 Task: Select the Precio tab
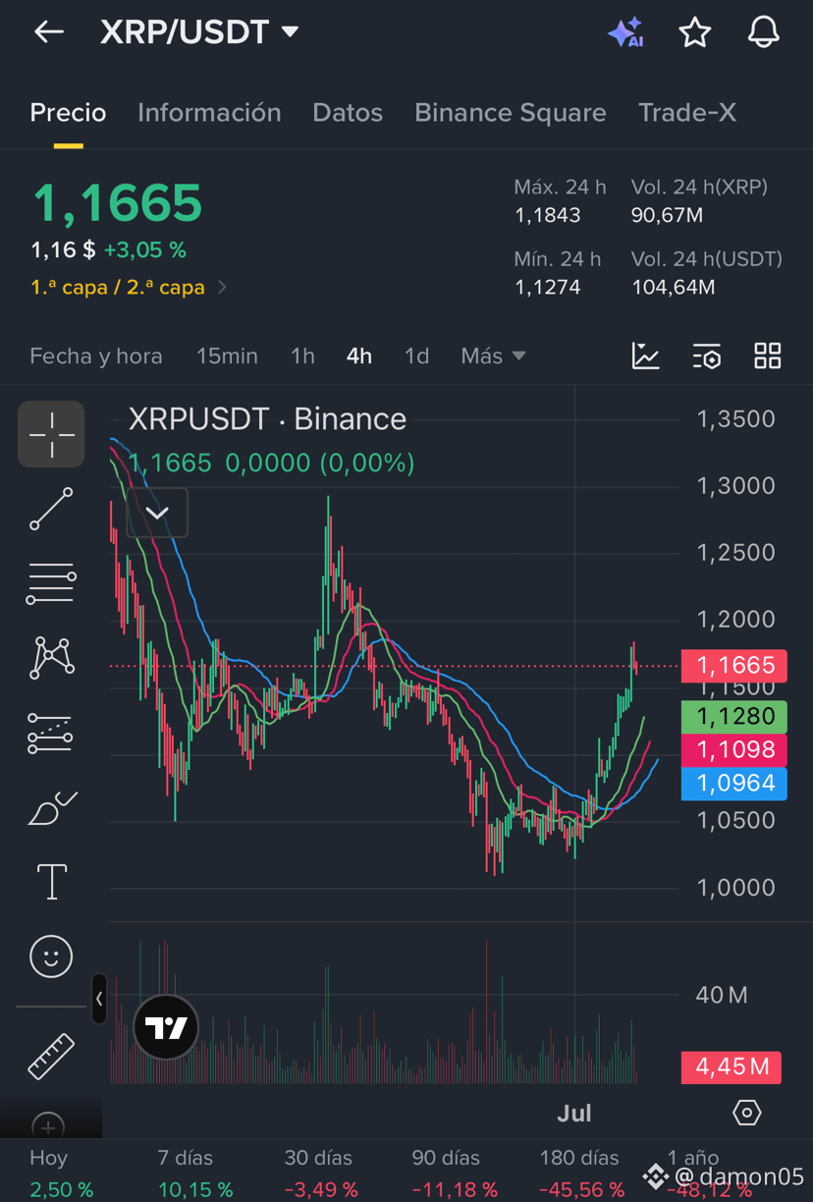[68, 113]
